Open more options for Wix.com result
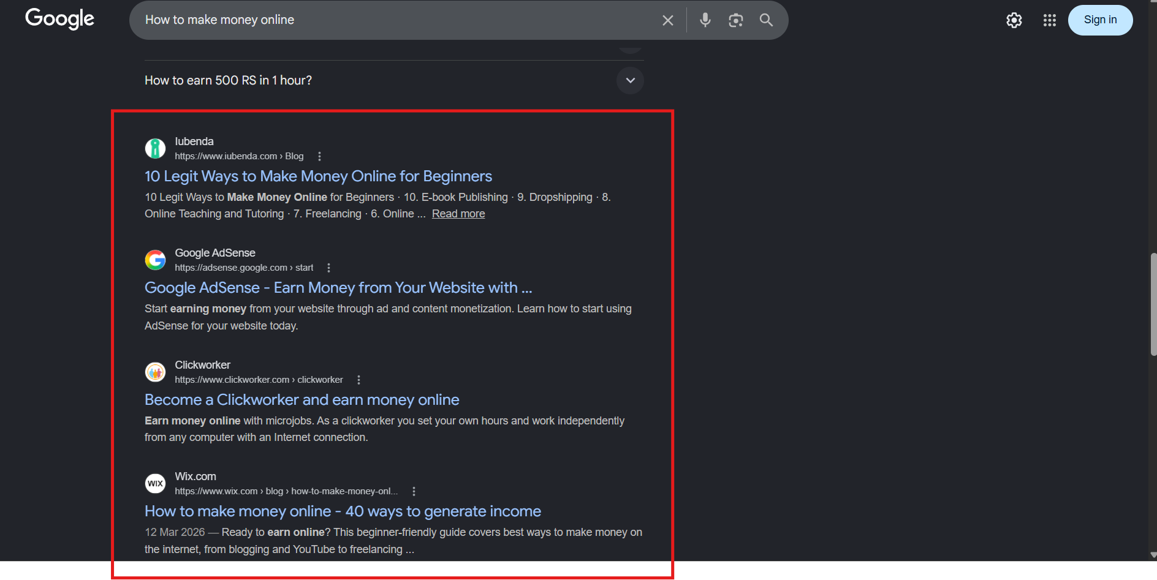This screenshot has width=1157, height=580. click(x=414, y=491)
